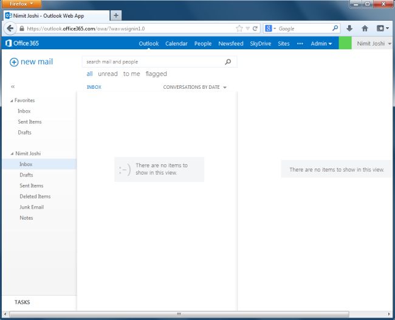Open the bookmarks menu icon
This screenshot has width=395, height=320.
coord(382,29)
